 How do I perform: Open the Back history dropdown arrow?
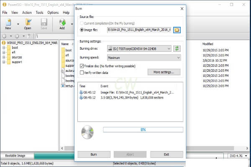point(11,36)
